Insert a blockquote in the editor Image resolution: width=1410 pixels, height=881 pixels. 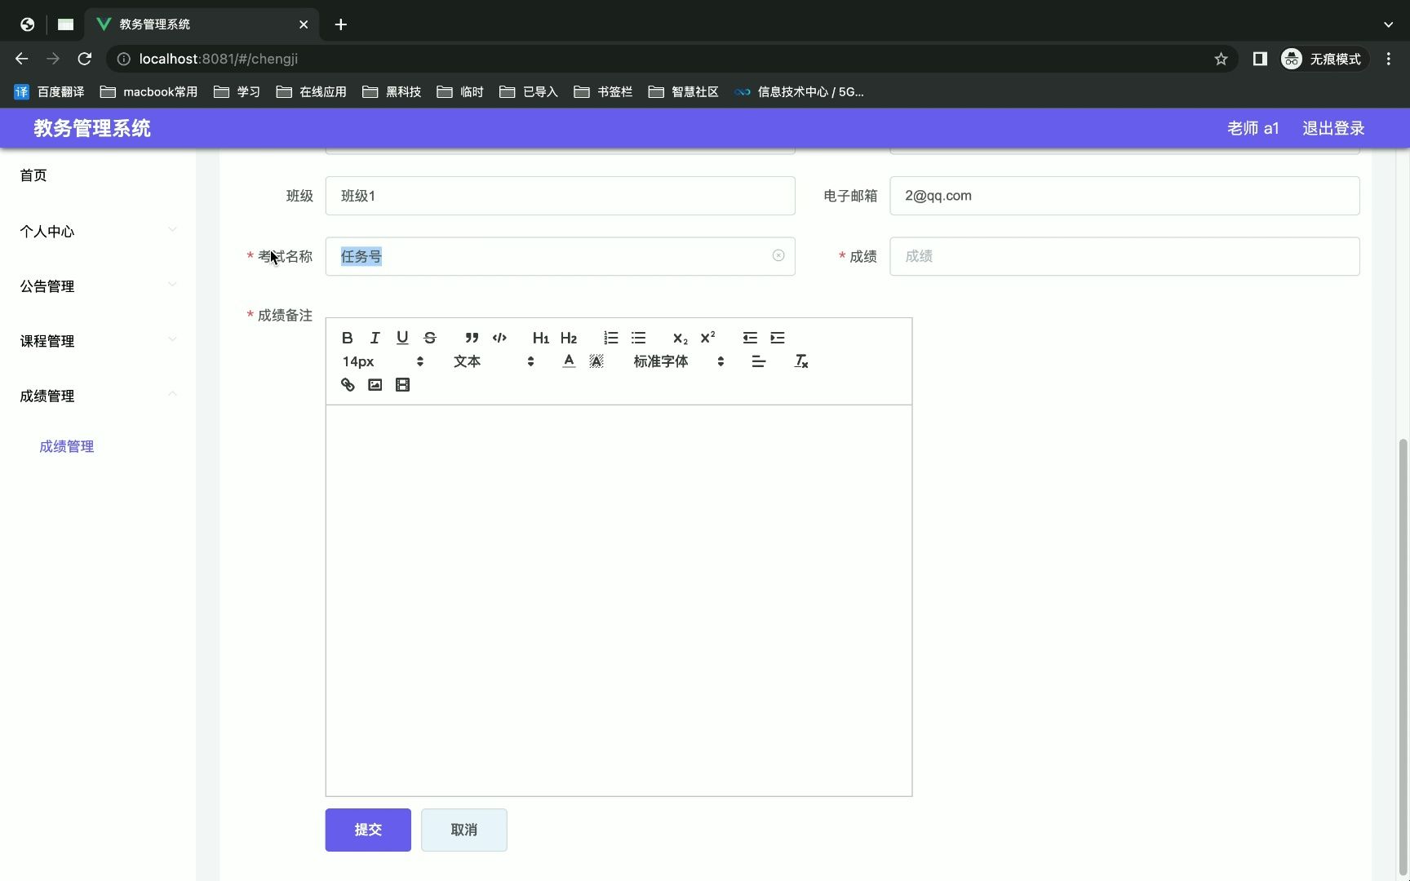point(472,338)
